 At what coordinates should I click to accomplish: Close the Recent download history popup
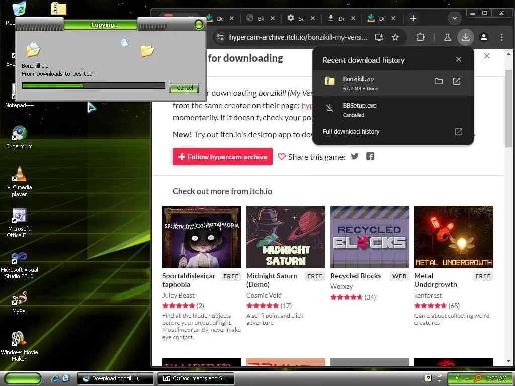(459, 59)
